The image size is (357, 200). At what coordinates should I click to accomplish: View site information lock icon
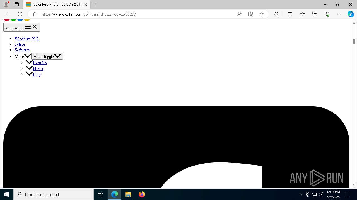(35, 14)
